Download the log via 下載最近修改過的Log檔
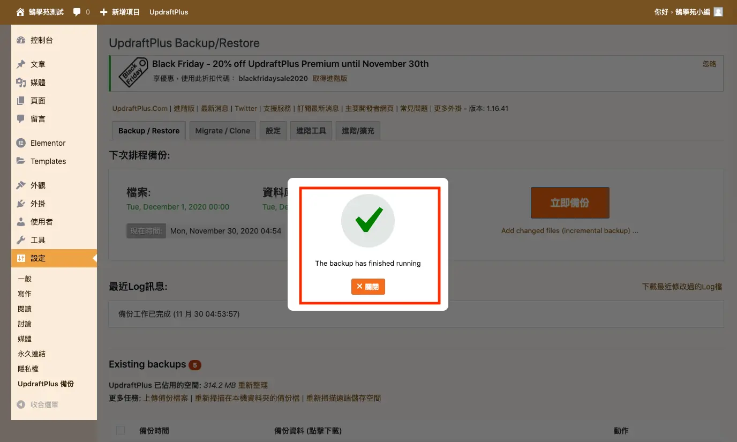Viewport: 737px width, 442px height. pos(682,287)
